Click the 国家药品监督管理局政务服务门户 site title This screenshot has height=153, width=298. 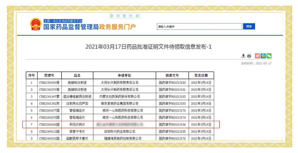click(x=89, y=27)
